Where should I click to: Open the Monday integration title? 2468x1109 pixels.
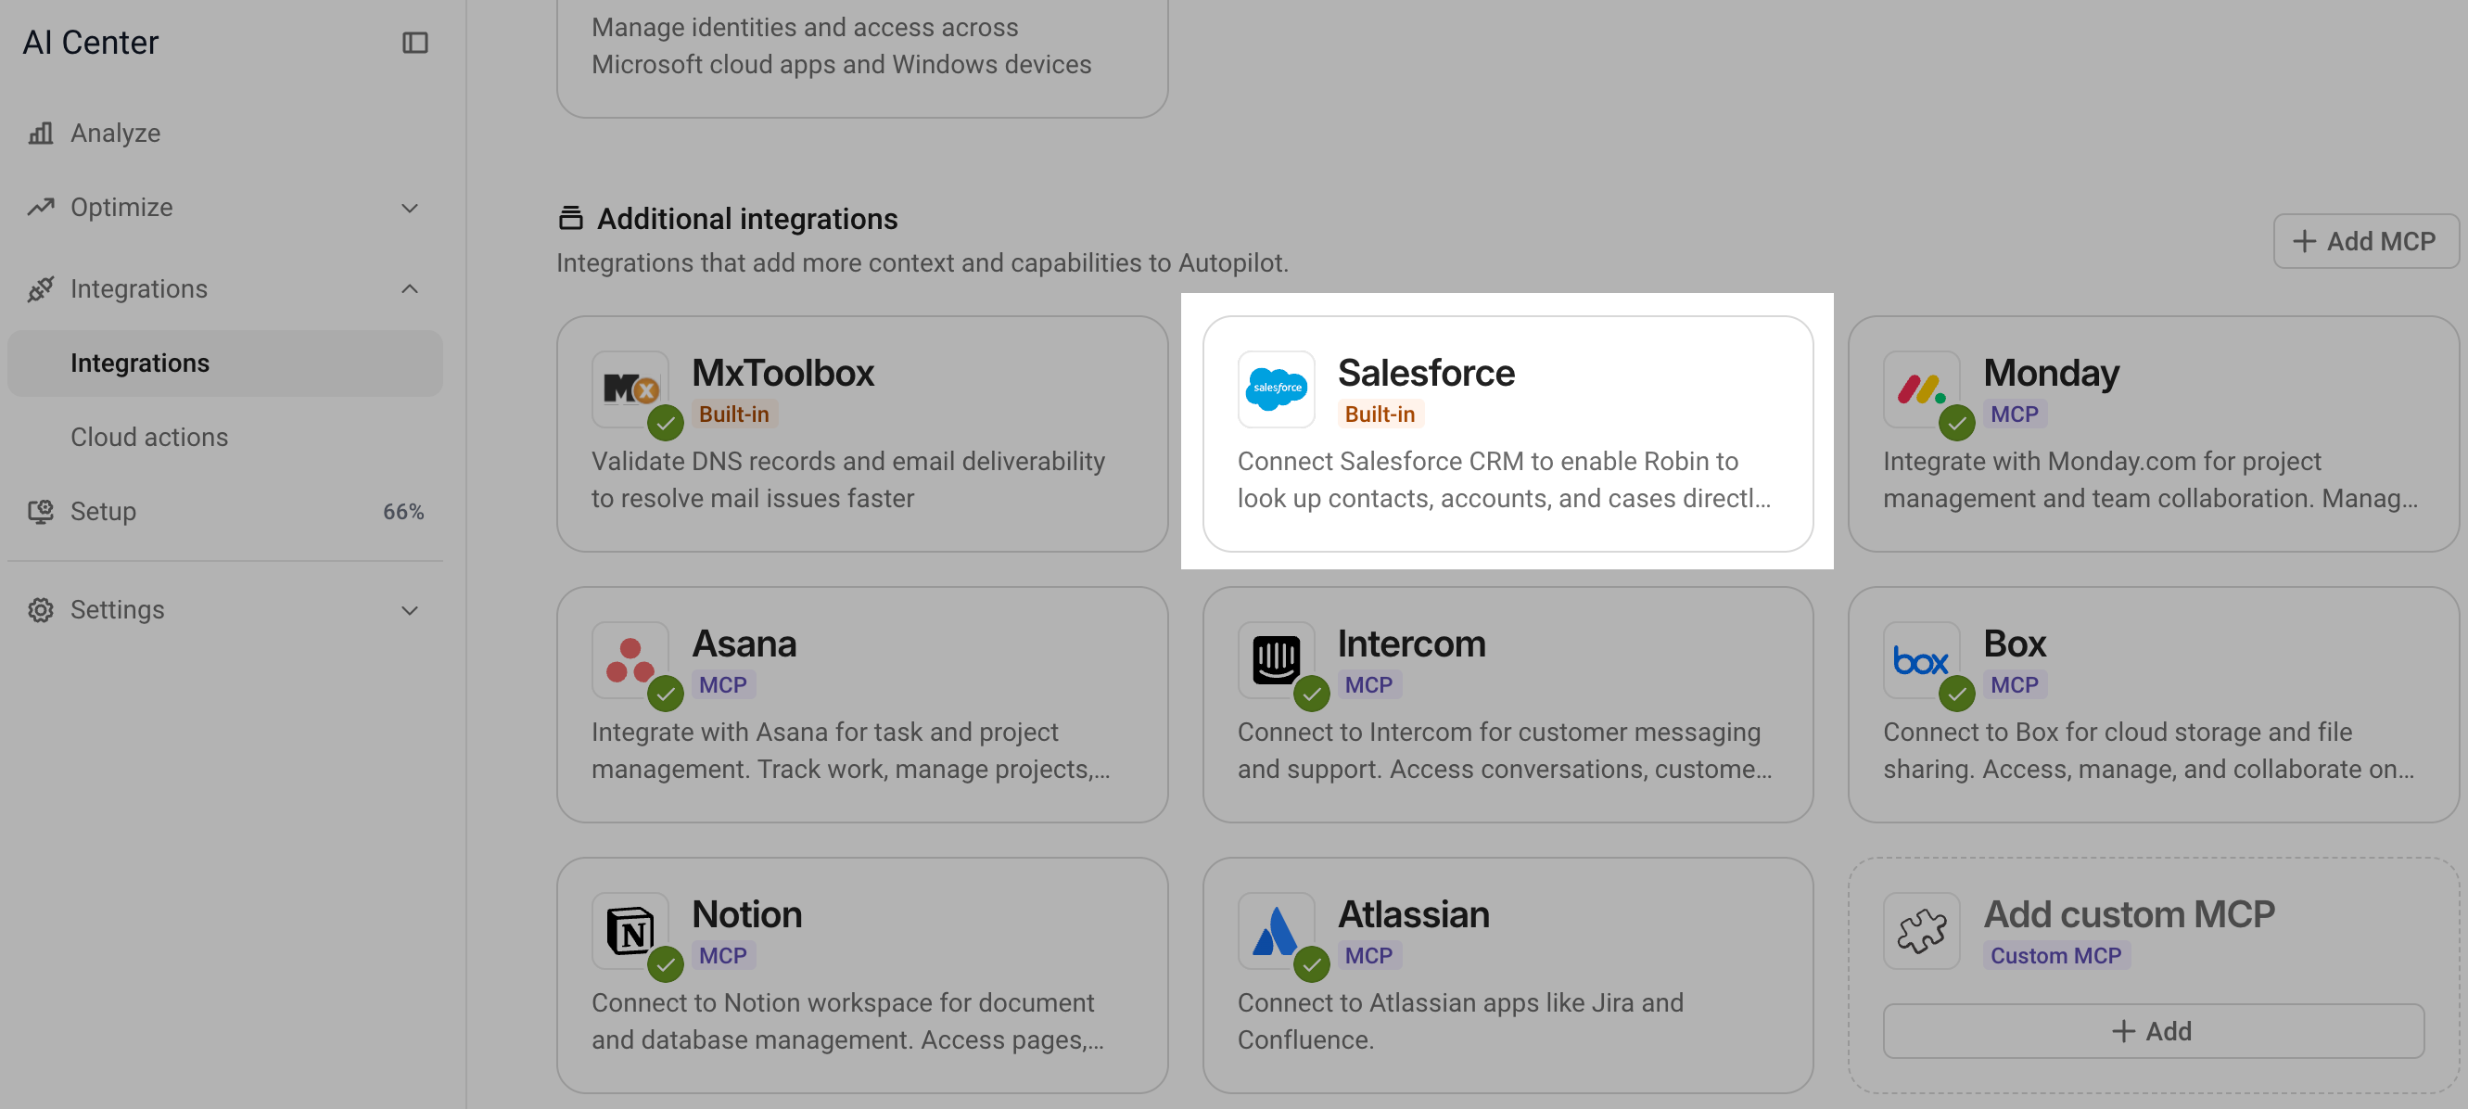click(x=2051, y=373)
